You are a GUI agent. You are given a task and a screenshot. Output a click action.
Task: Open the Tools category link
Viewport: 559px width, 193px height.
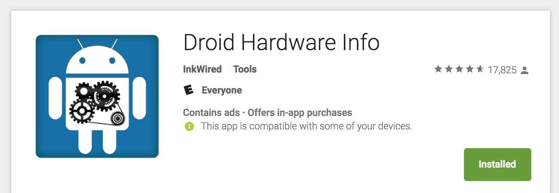pyautogui.click(x=245, y=69)
